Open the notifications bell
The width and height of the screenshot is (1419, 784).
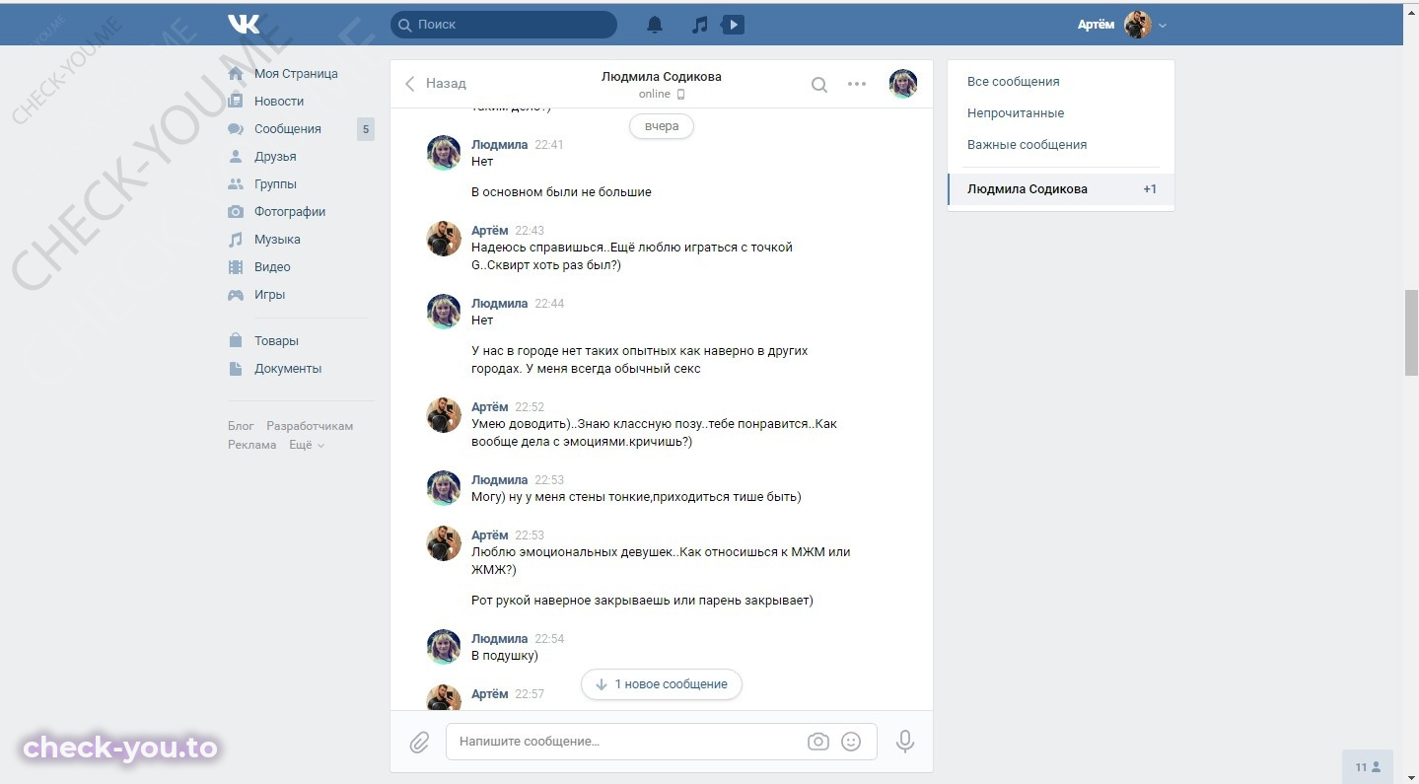[x=655, y=25]
